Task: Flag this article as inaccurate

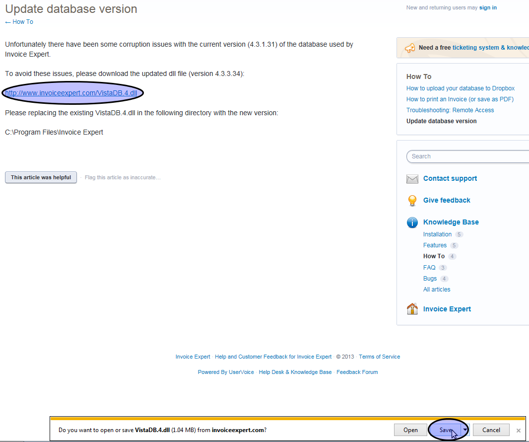Action: pos(123,177)
